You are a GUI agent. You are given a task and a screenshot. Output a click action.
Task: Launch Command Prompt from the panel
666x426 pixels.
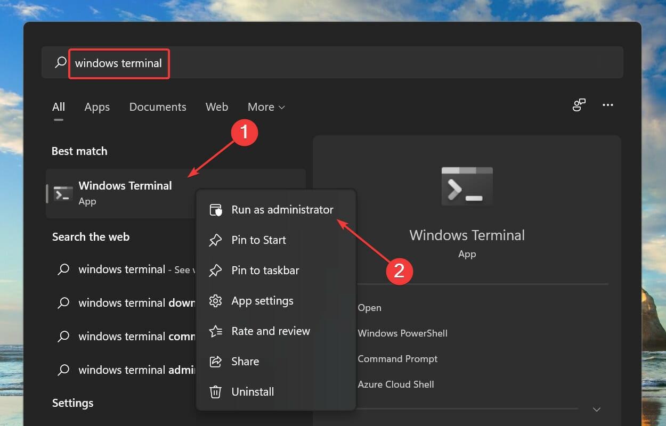(397, 359)
